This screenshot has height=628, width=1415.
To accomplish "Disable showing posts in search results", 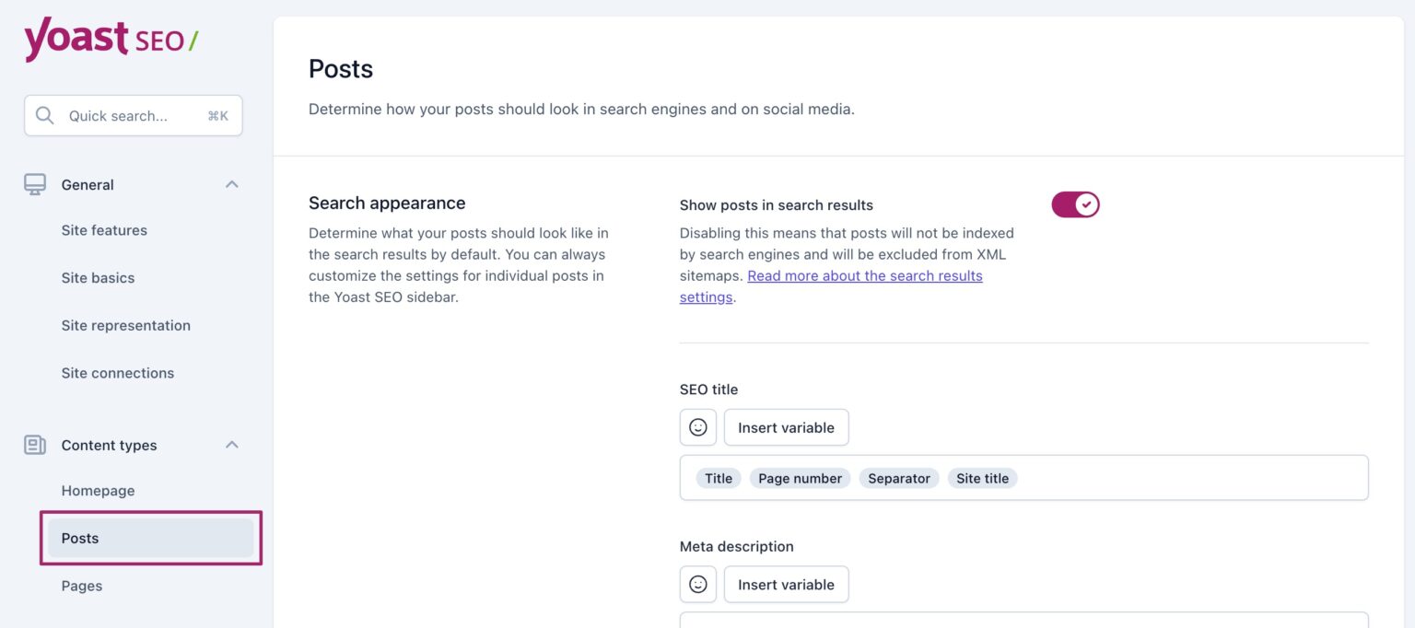I will pyautogui.click(x=1075, y=204).
